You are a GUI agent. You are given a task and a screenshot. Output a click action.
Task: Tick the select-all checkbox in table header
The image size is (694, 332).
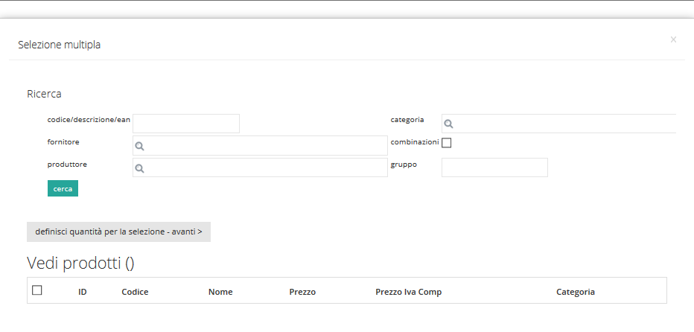(x=37, y=290)
